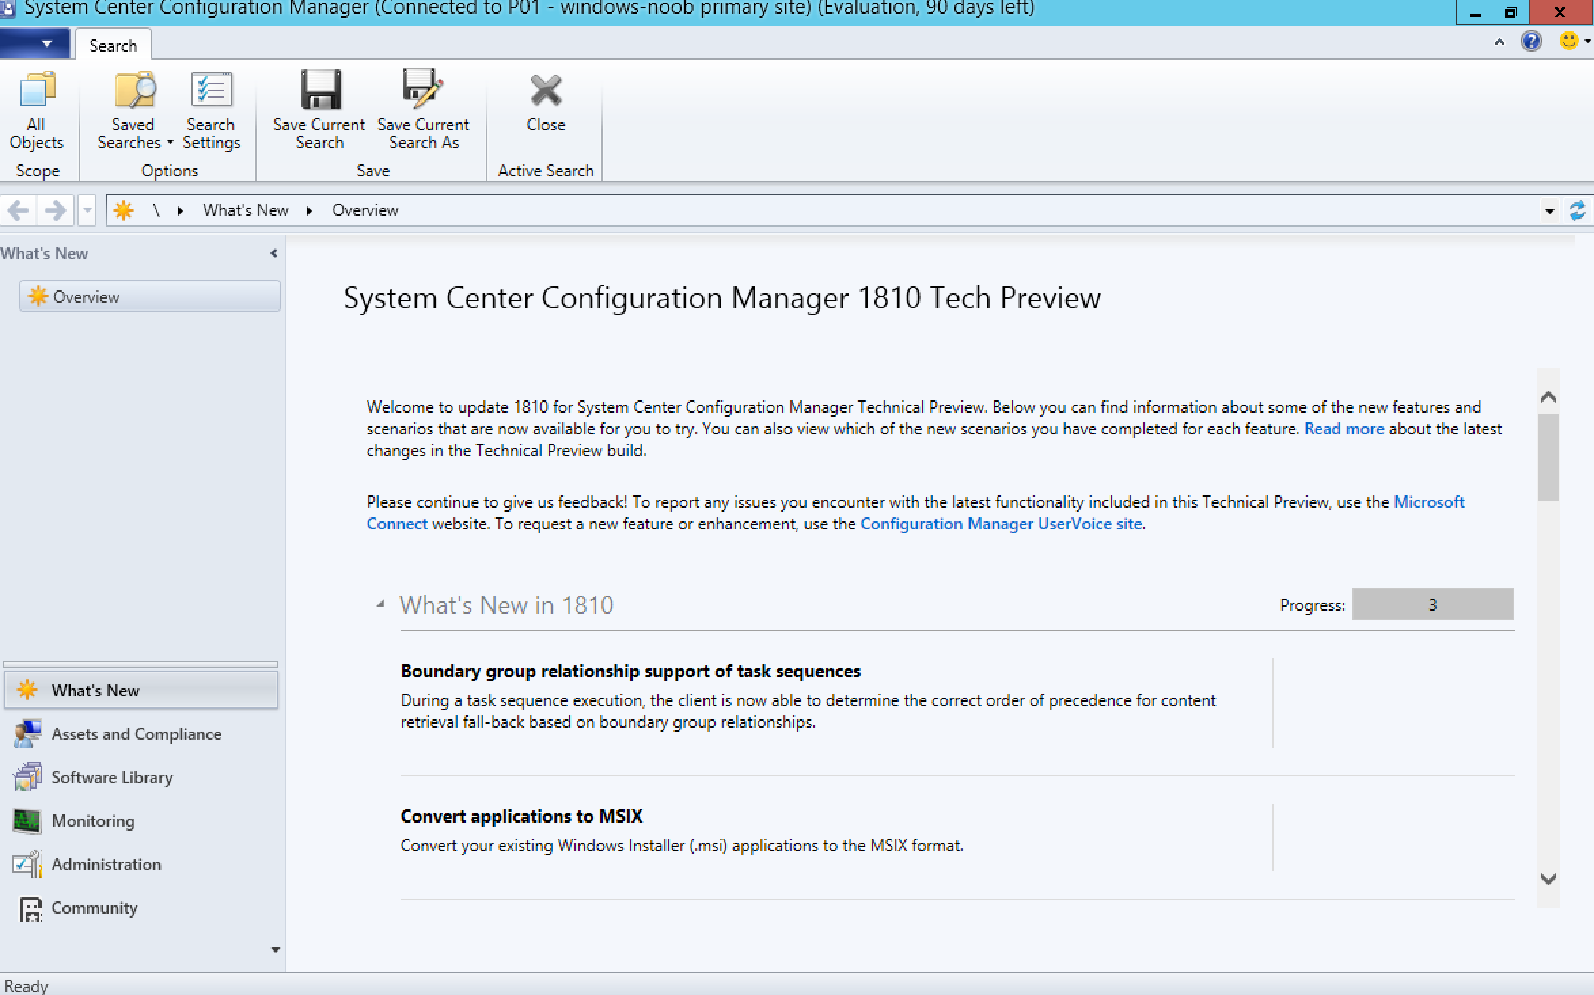Expand breadcrumb arrow after backslash
The width and height of the screenshot is (1594, 995).
click(x=180, y=211)
